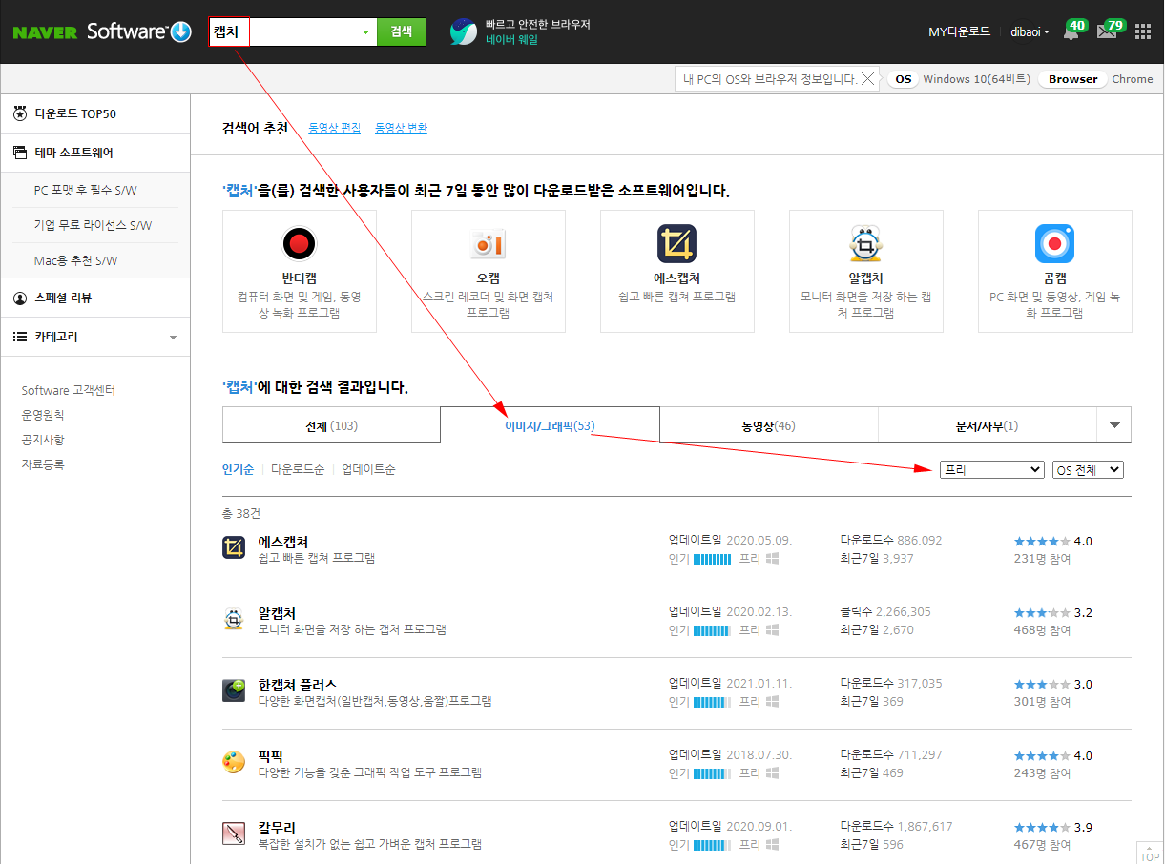Open the OS 전체 filter dropdown

[1088, 470]
